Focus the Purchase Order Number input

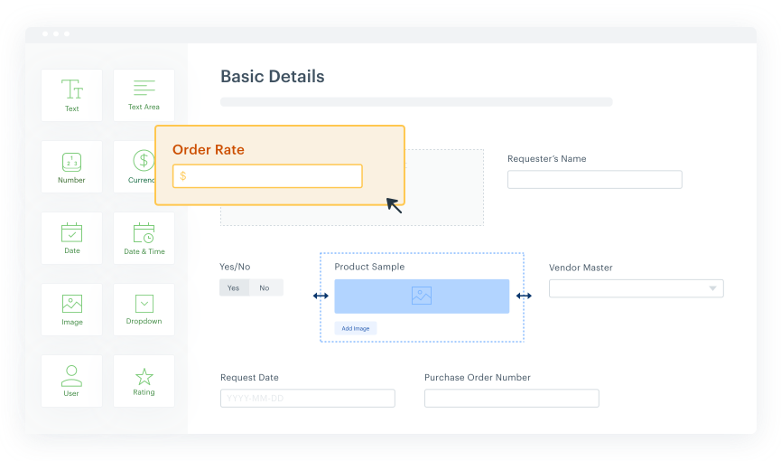click(512, 398)
